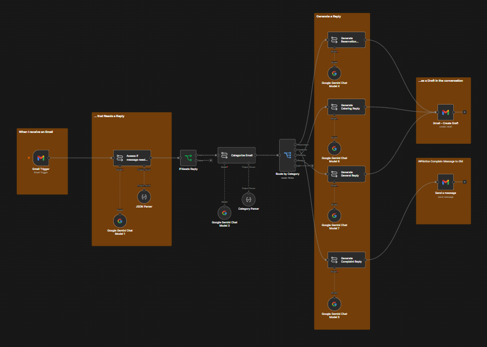
Task: Select the JSON Parser node
Action: [144, 197]
